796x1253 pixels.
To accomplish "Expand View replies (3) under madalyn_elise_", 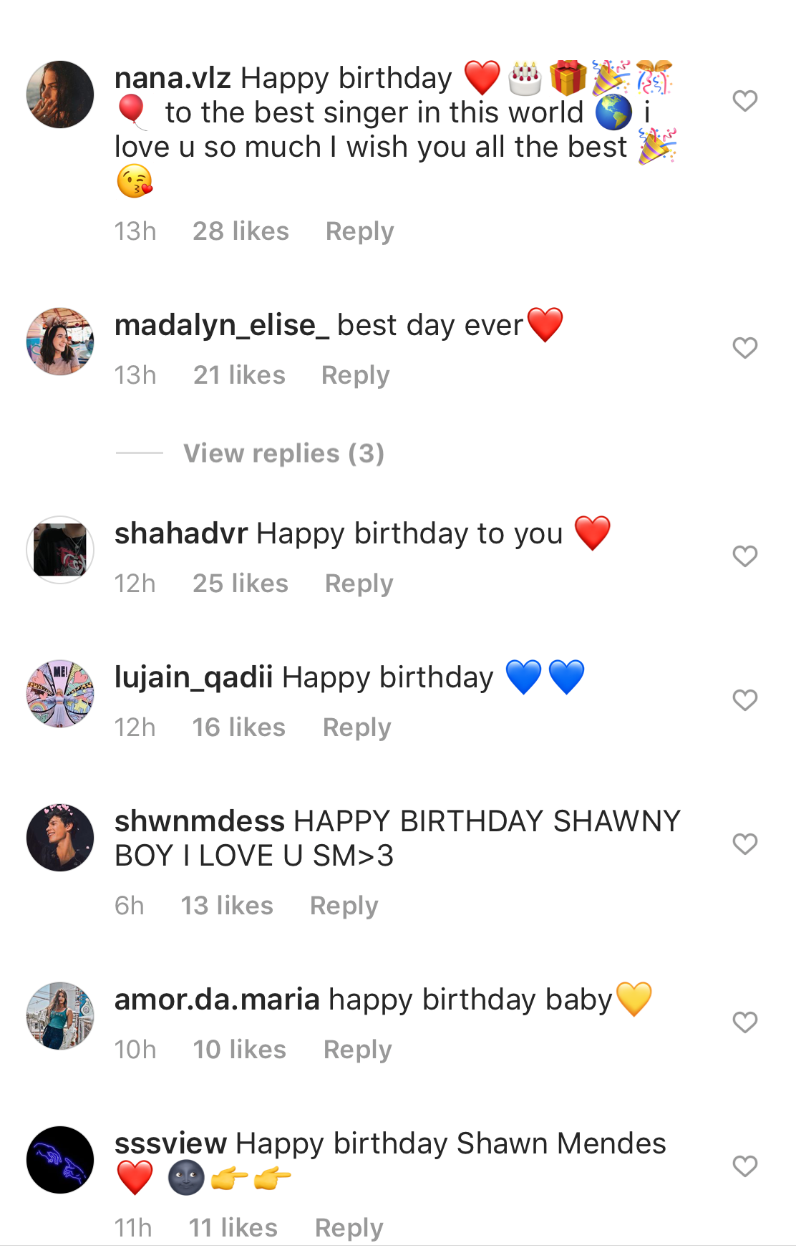I will (283, 453).
